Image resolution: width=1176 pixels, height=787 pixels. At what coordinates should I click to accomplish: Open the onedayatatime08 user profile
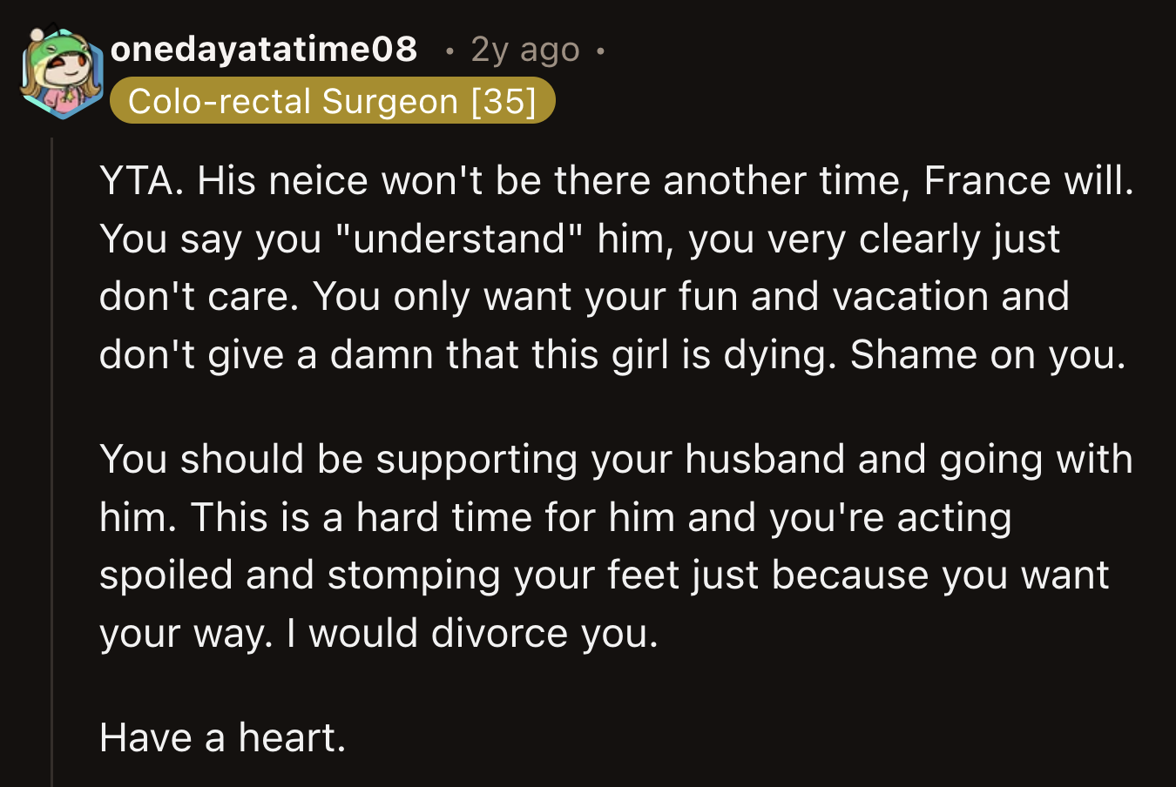pos(263,50)
